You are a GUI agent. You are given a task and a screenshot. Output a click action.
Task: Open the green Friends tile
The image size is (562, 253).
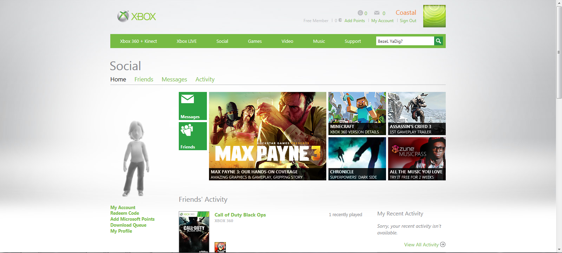[193, 136]
